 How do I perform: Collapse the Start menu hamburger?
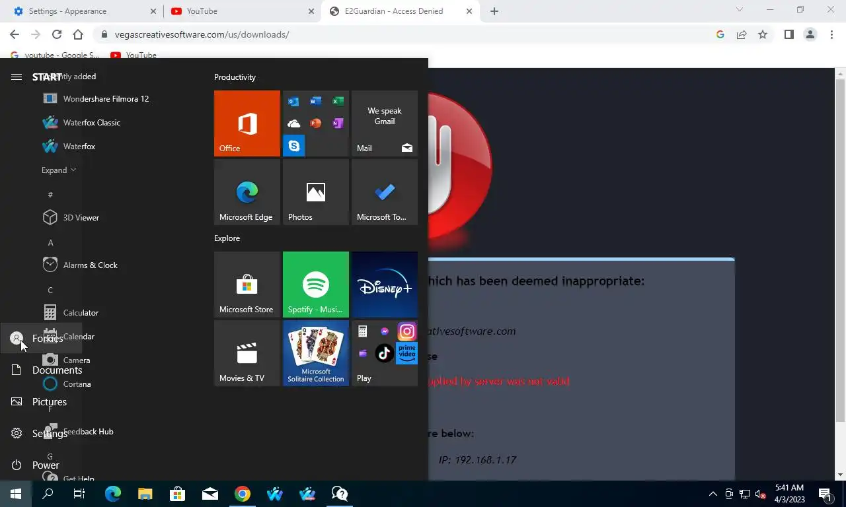click(17, 77)
